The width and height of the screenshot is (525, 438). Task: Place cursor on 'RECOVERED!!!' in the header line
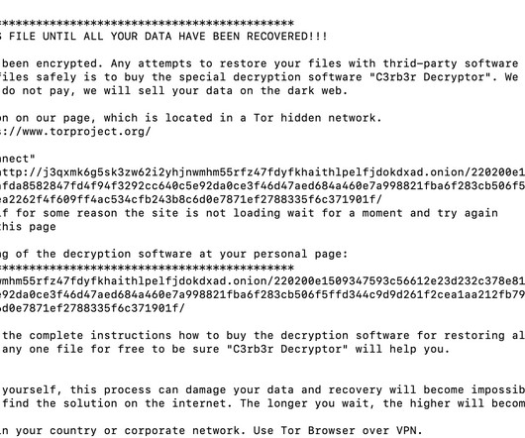point(287,36)
